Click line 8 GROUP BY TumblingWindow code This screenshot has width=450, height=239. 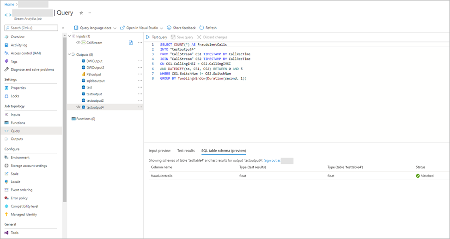203,78
